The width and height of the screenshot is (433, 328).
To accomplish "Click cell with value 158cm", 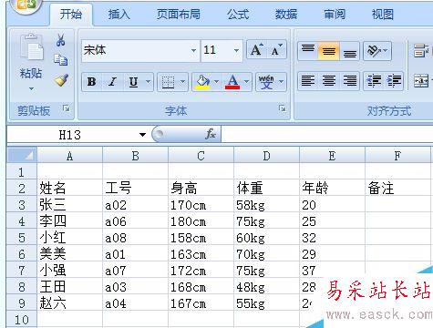I will [201, 238].
